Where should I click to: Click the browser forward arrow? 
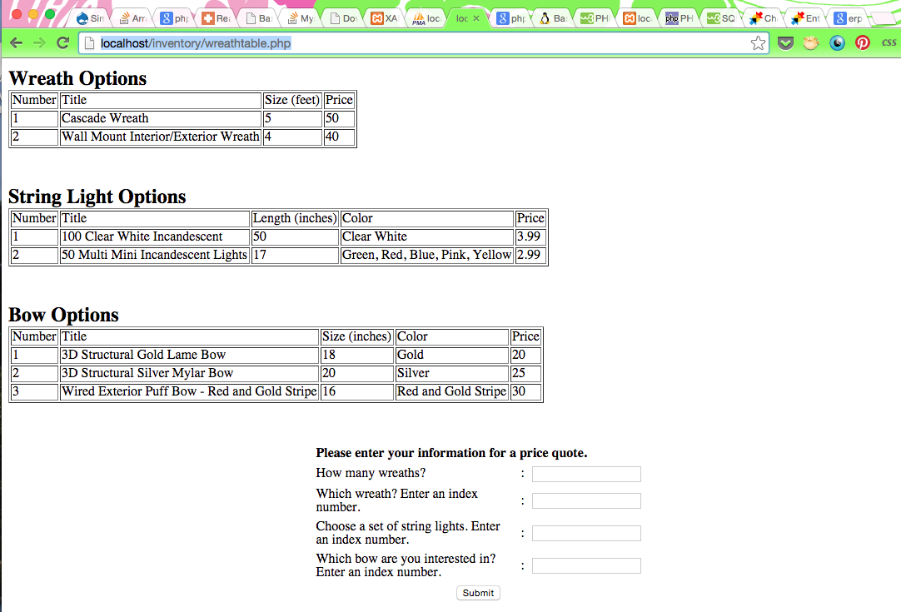tap(39, 43)
